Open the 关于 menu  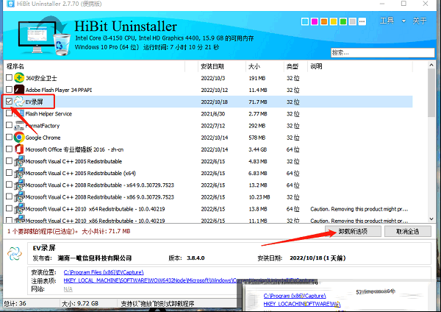420,21
